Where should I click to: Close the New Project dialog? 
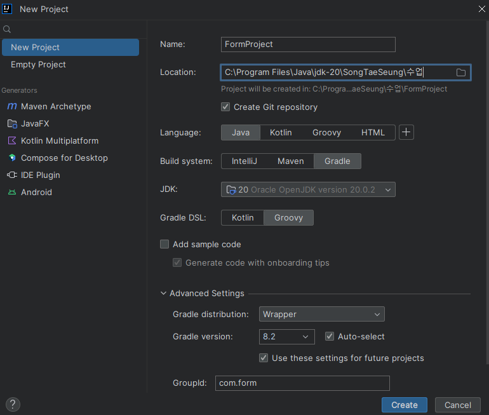[481, 9]
